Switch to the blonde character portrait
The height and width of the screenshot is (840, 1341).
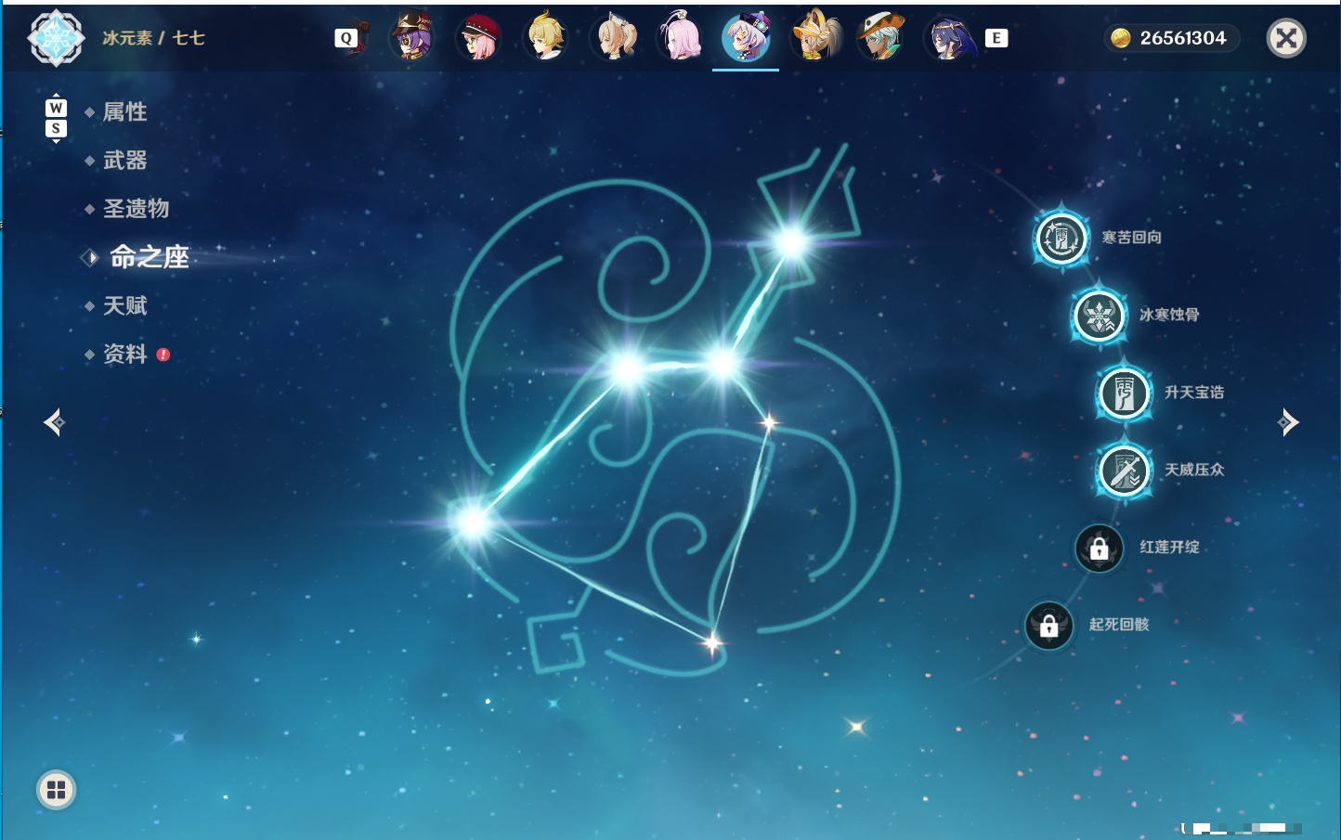546,38
